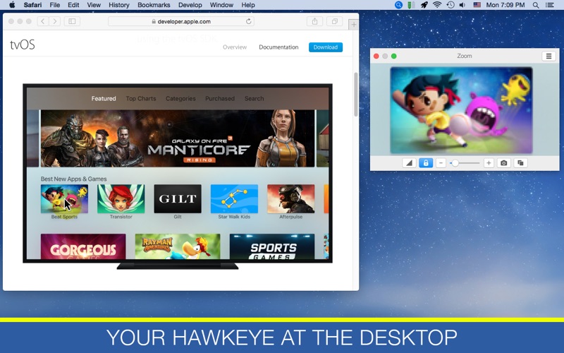The height and width of the screenshot is (353, 564).
Task: Click the rocket menu bar icon
Action: coord(424,5)
